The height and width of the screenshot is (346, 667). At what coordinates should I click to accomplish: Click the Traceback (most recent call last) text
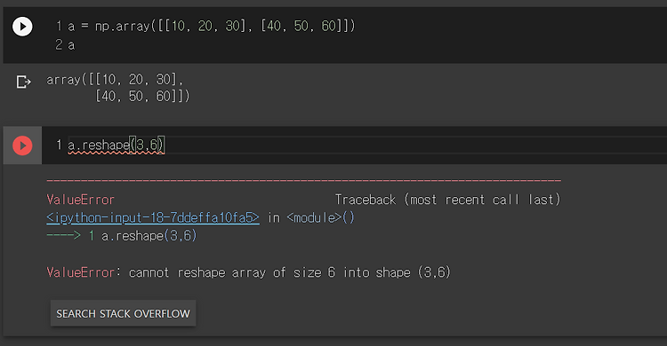click(448, 200)
